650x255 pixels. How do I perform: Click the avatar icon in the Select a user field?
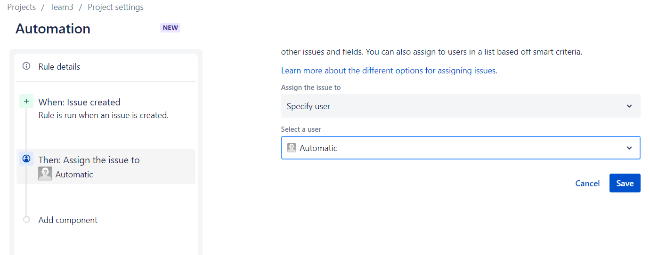292,148
